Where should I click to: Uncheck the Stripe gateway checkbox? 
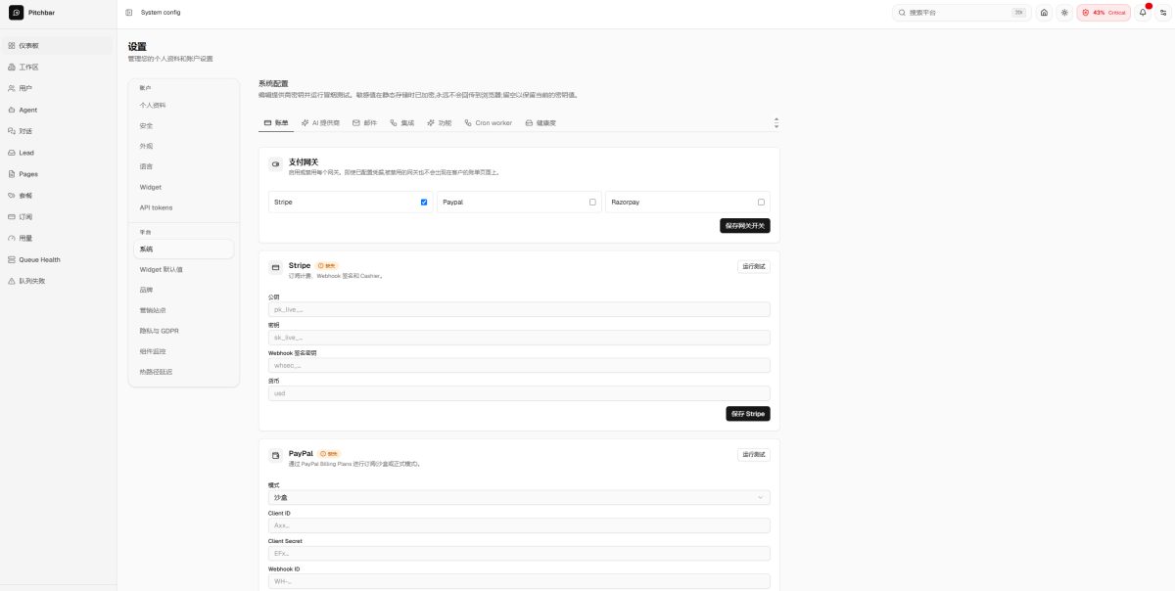pos(424,202)
